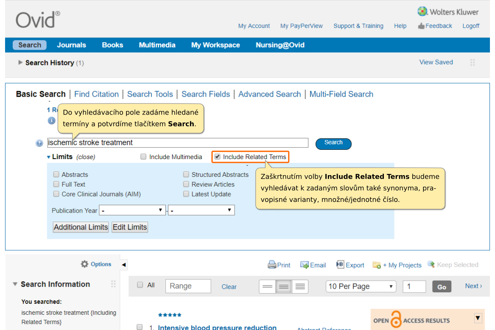Click the Edit Limits button
This screenshot has height=330, width=495.
coord(130,227)
